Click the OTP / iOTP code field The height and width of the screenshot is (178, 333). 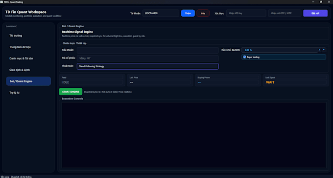pyautogui.click(x=285, y=13)
